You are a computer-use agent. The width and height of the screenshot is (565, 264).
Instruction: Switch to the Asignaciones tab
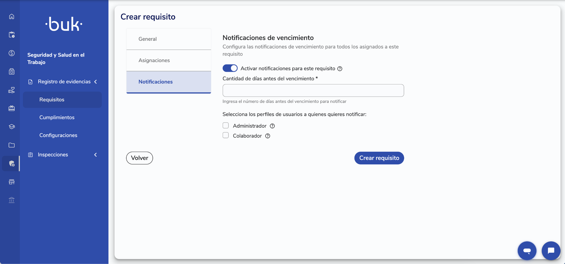coord(169,60)
